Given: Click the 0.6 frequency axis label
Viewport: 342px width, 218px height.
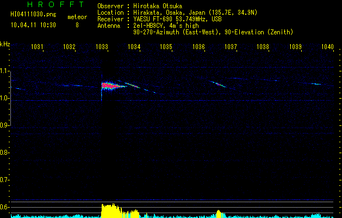Looking at the screenshot, I should 4,207.
